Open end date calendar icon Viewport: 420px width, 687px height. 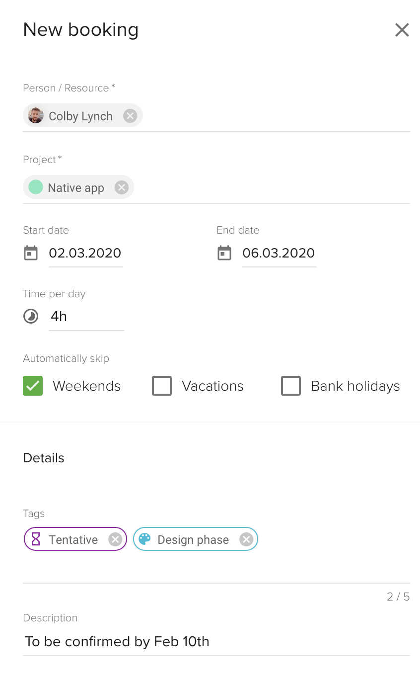[x=224, y=253]
